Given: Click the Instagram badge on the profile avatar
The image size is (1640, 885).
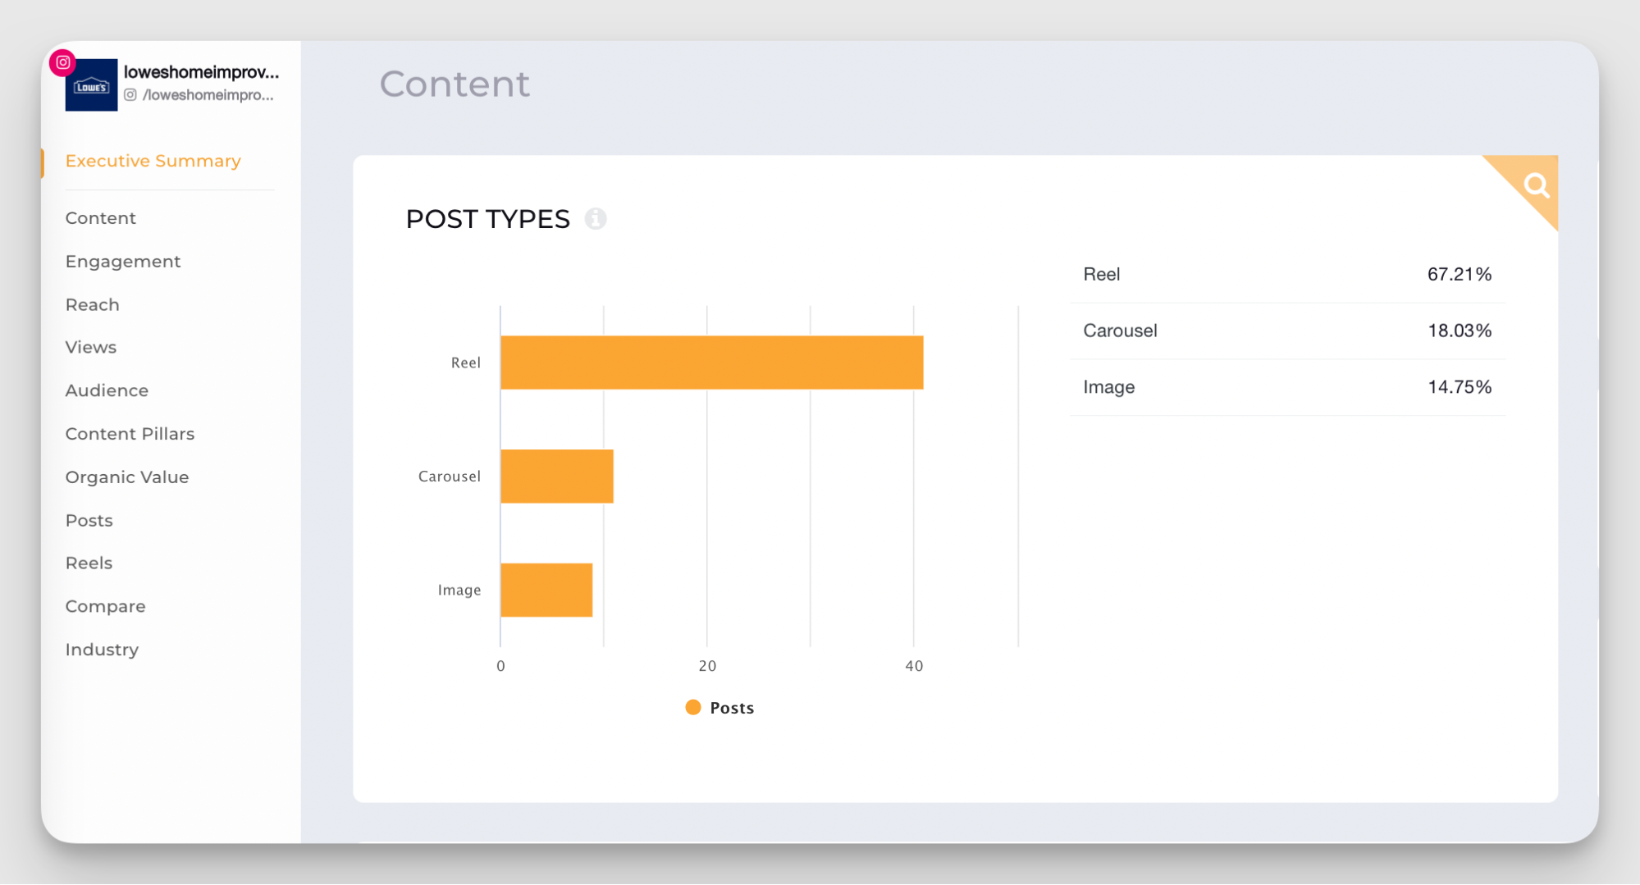Looking at the screenshot, I should [x=63, y=62].
